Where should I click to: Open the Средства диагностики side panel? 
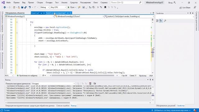point(197,21)
